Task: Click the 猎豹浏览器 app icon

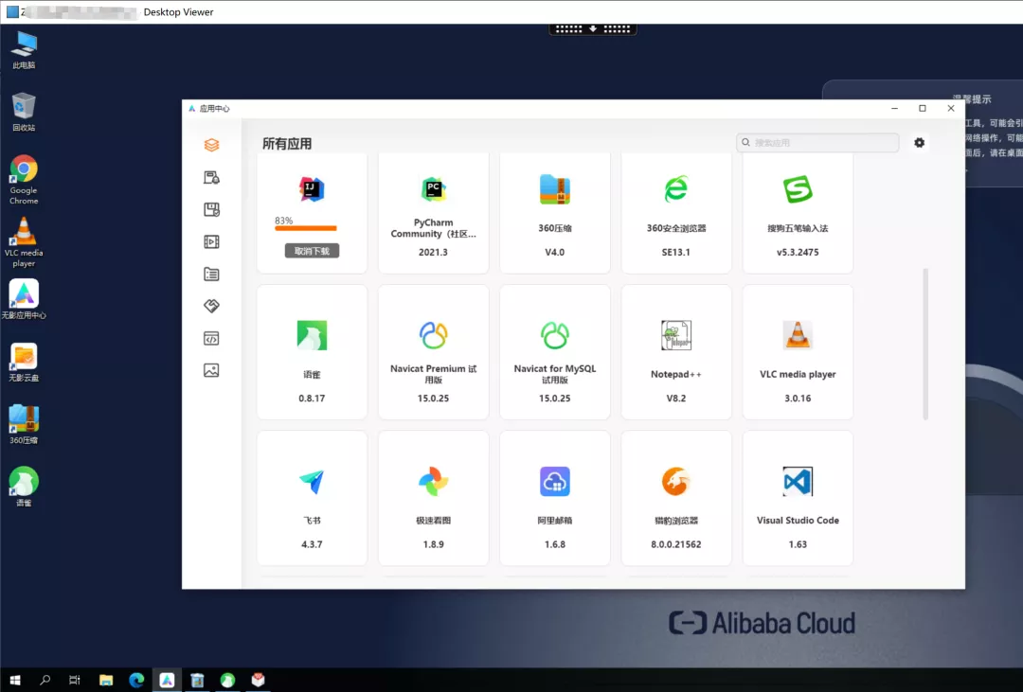Action: pyautogui.click(x=676, y=481)
